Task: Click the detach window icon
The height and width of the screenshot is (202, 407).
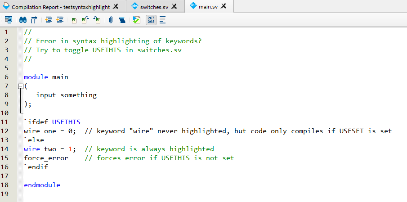Action: 9,20
